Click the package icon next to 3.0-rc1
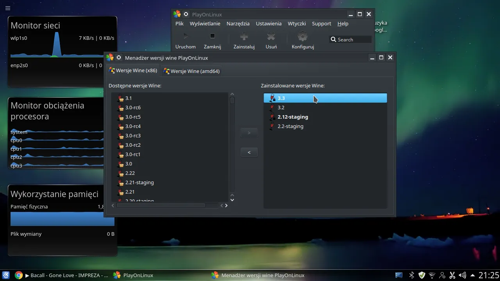This screenshot has height=281, width=500. (121, 154)
